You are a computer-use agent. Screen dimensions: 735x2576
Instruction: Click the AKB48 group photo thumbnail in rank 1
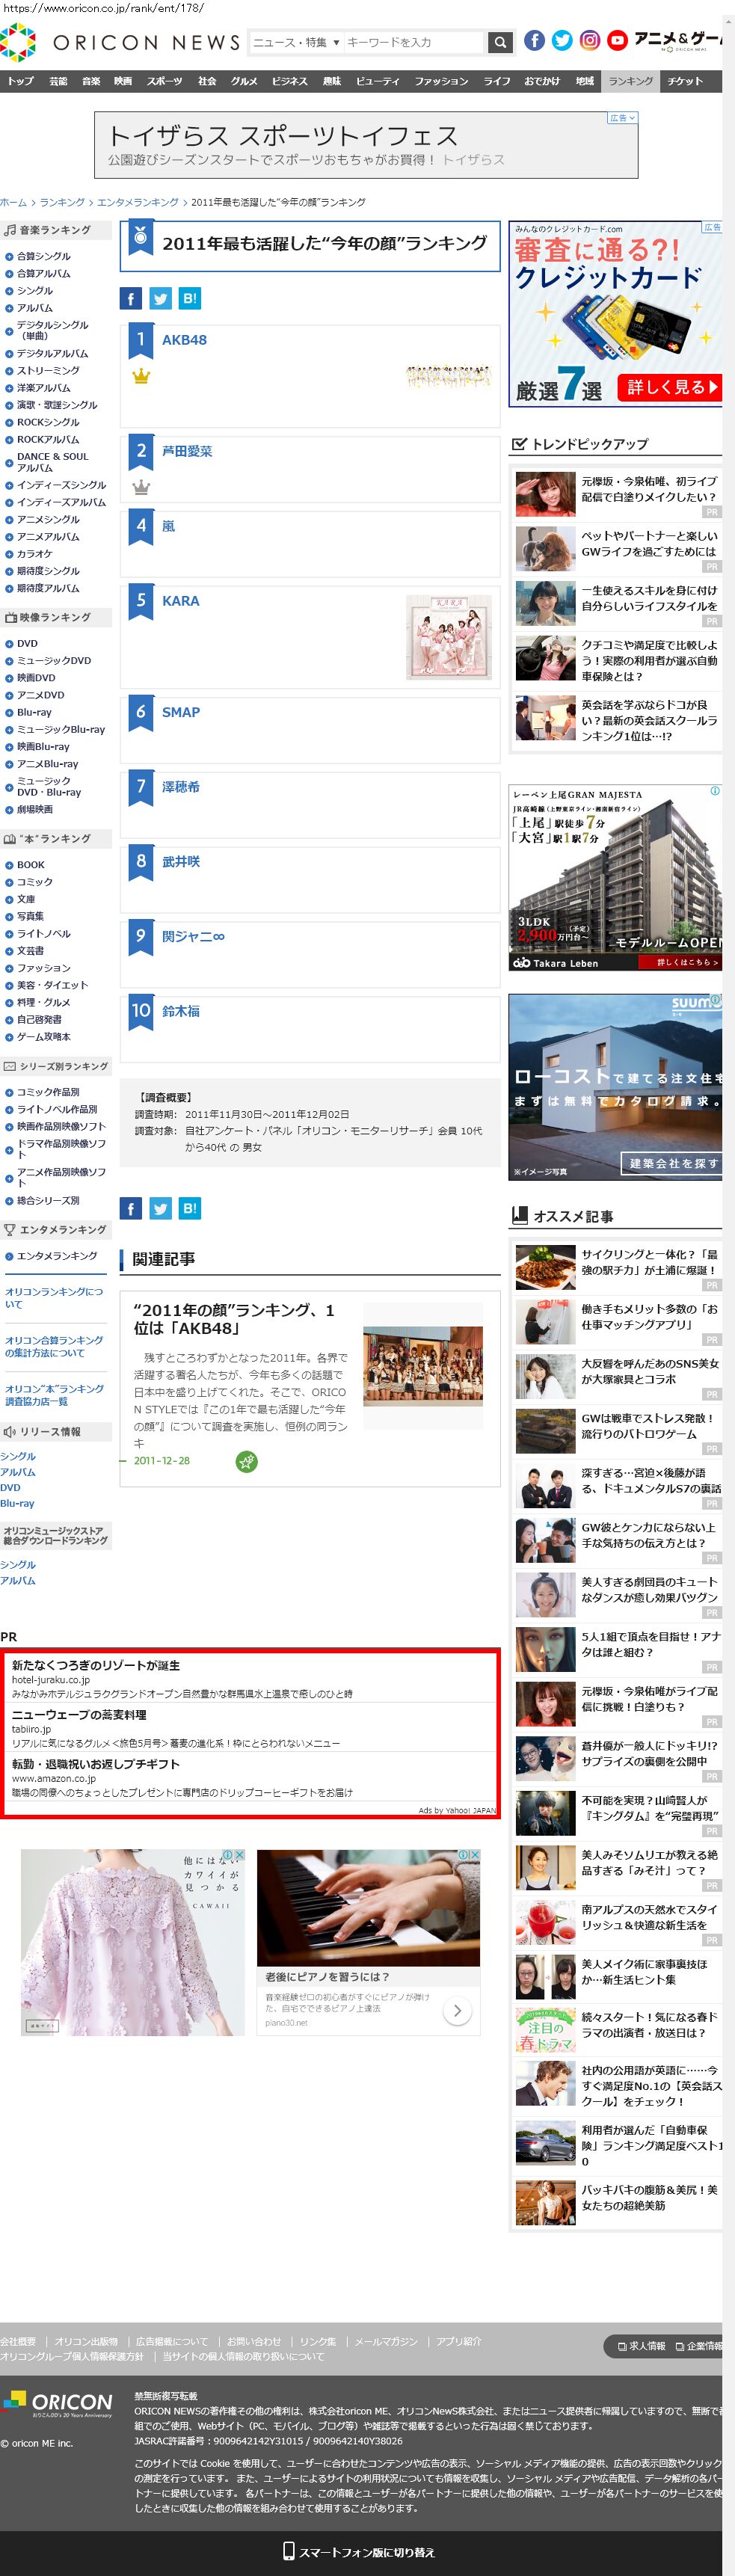click(x=449, y=377)
